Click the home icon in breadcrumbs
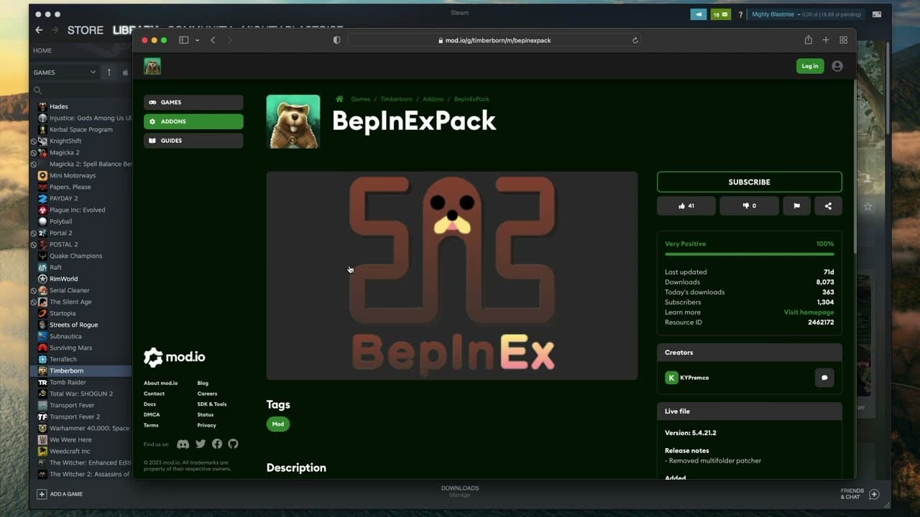Viewport: 920px width, 517px height. point(339,99)
